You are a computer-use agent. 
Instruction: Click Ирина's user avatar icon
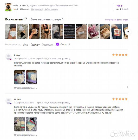[9, 101]
